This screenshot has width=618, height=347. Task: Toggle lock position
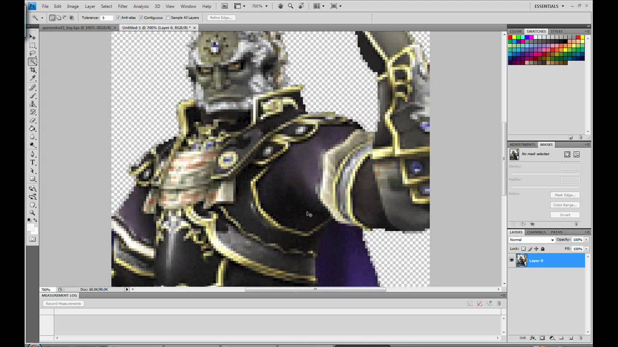click(x=536, y=249)
